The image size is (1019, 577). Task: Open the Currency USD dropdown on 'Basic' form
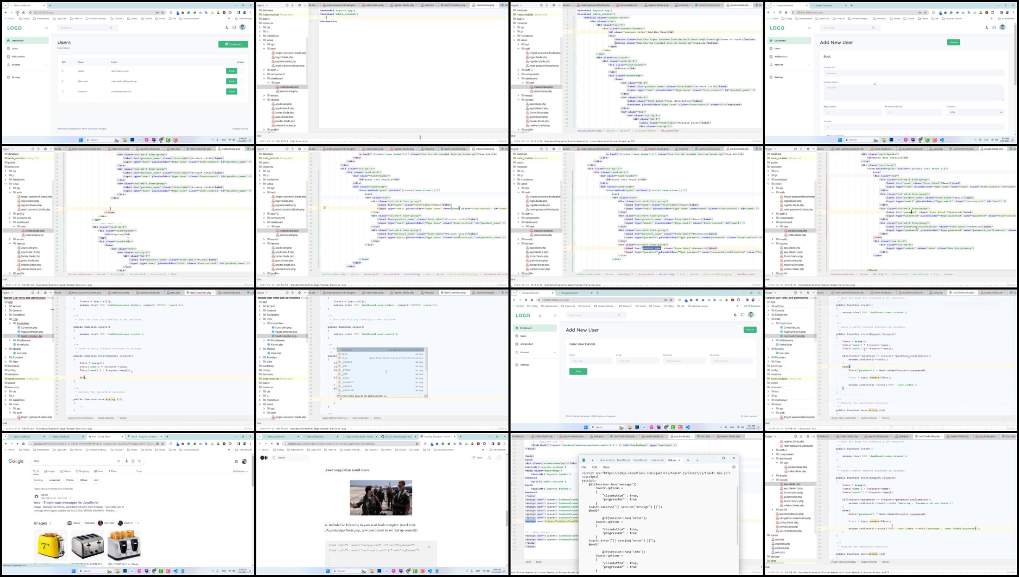click(975, 112)
